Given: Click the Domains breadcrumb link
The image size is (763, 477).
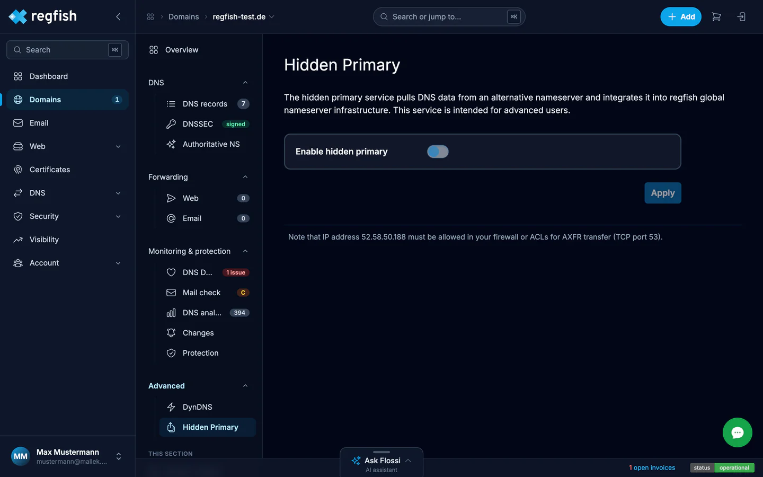Looking at the screenshot, I should [184, 17].
